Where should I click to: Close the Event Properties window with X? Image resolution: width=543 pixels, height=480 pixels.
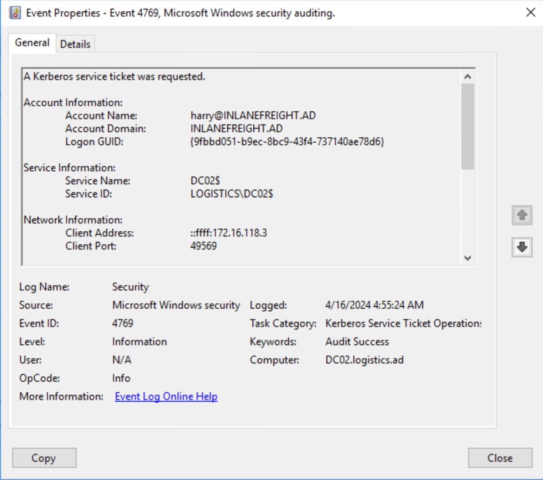tap(530, 12)
